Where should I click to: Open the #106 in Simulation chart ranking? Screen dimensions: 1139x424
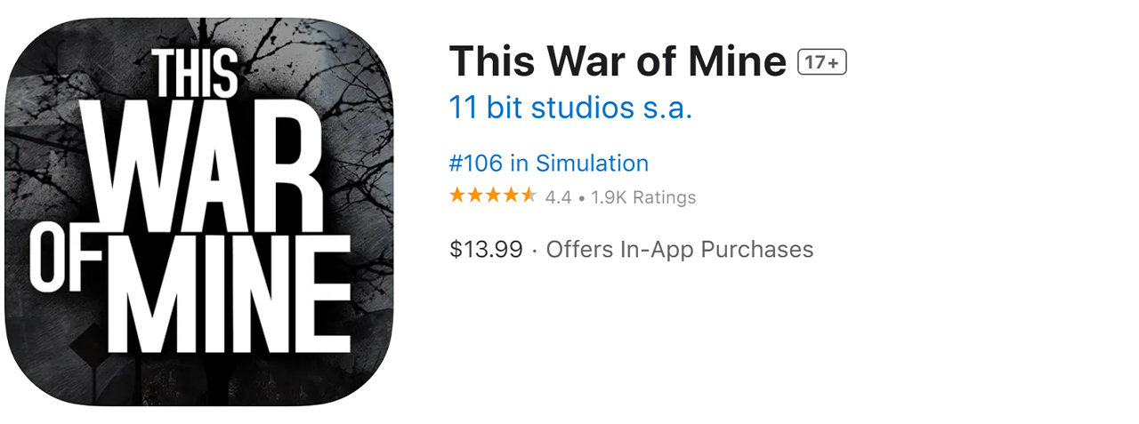[549, 164]
